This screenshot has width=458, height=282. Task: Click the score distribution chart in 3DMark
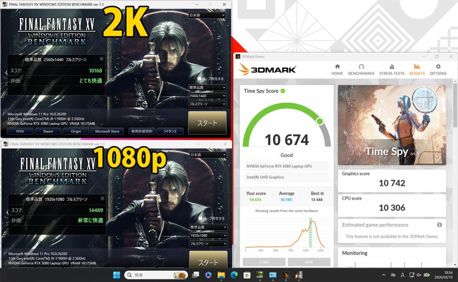coord(286,234)
